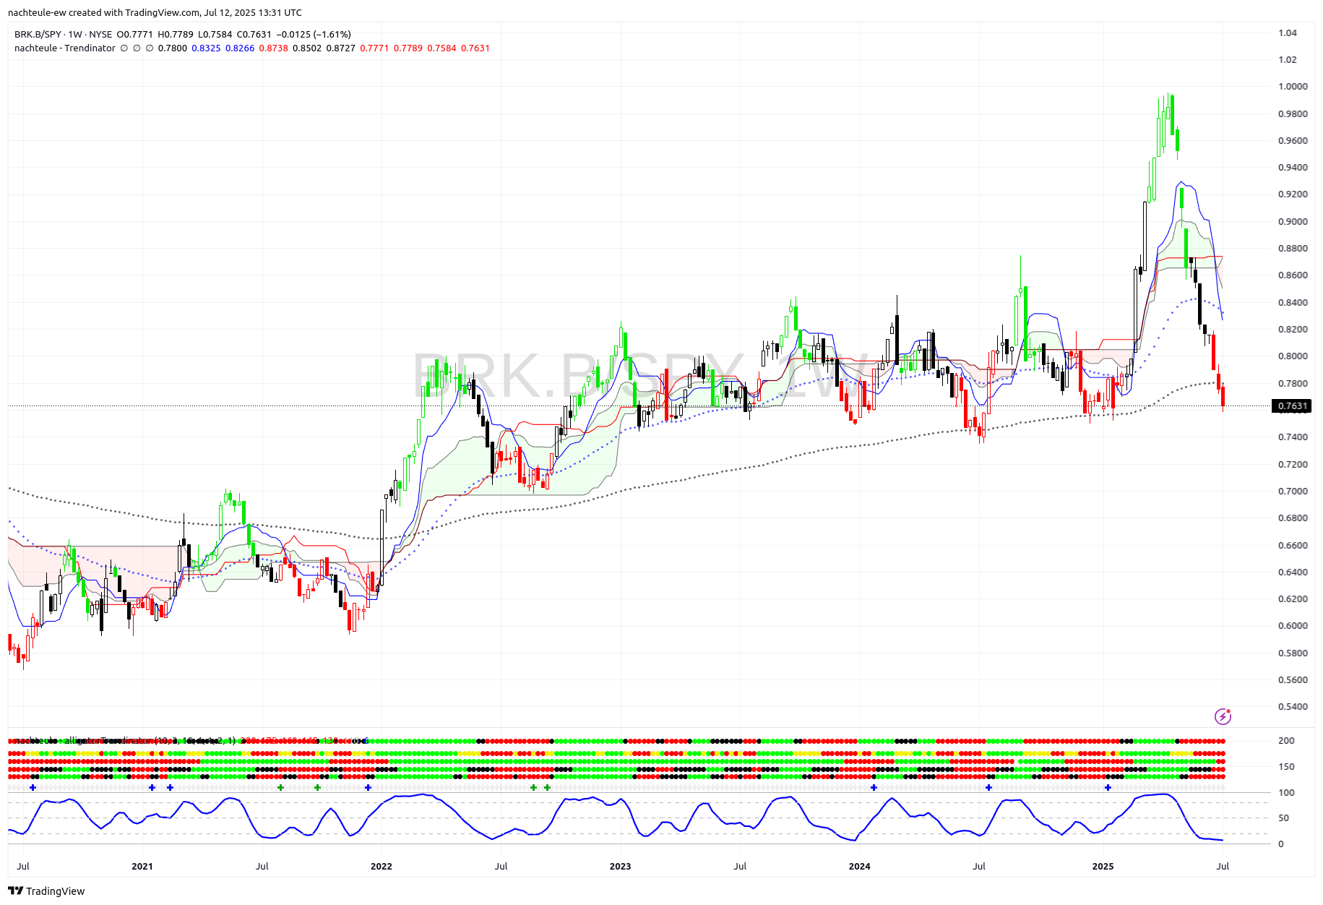Viewport: 1323px width, 905px height.
Task: Click the blue plus marker nearest 2025
Action: 1108,787
